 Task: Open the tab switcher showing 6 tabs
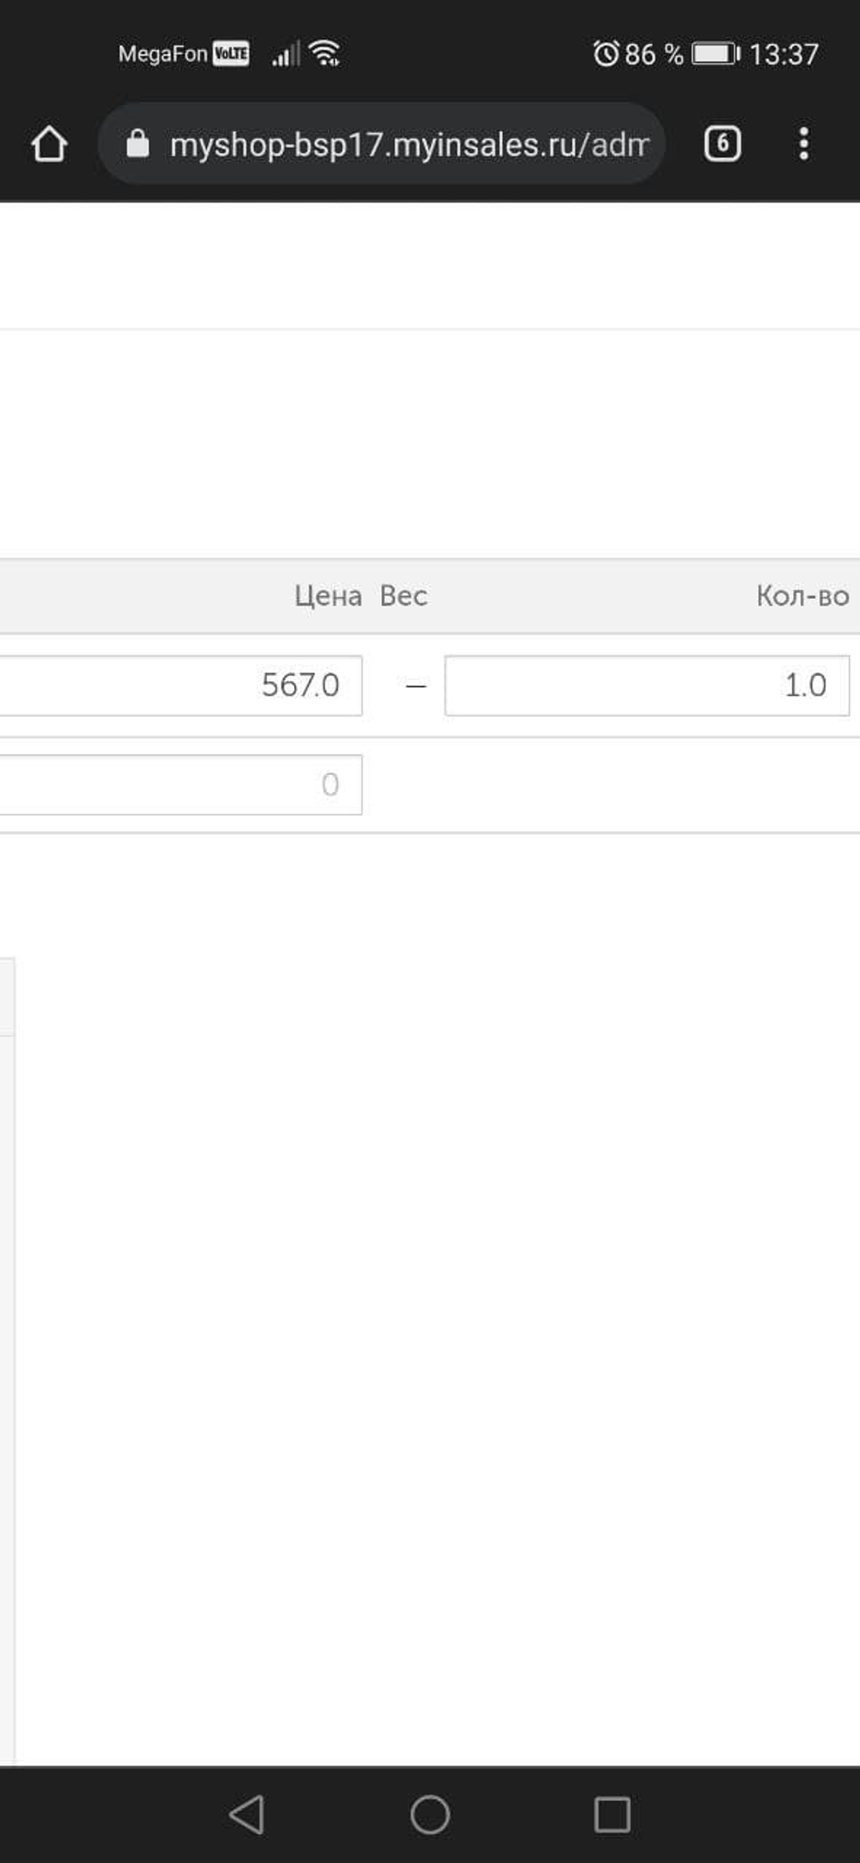[x=722, y=144]
